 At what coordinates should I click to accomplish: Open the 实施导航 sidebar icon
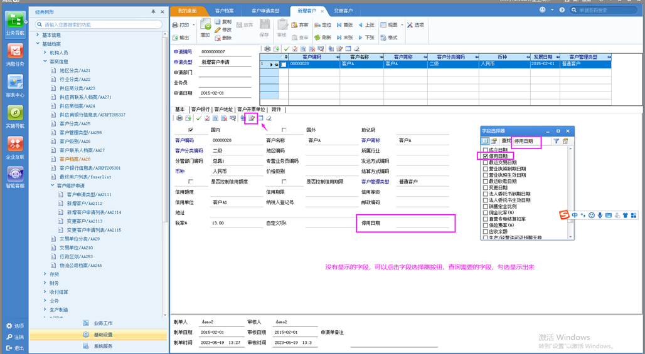coord(15,117)
